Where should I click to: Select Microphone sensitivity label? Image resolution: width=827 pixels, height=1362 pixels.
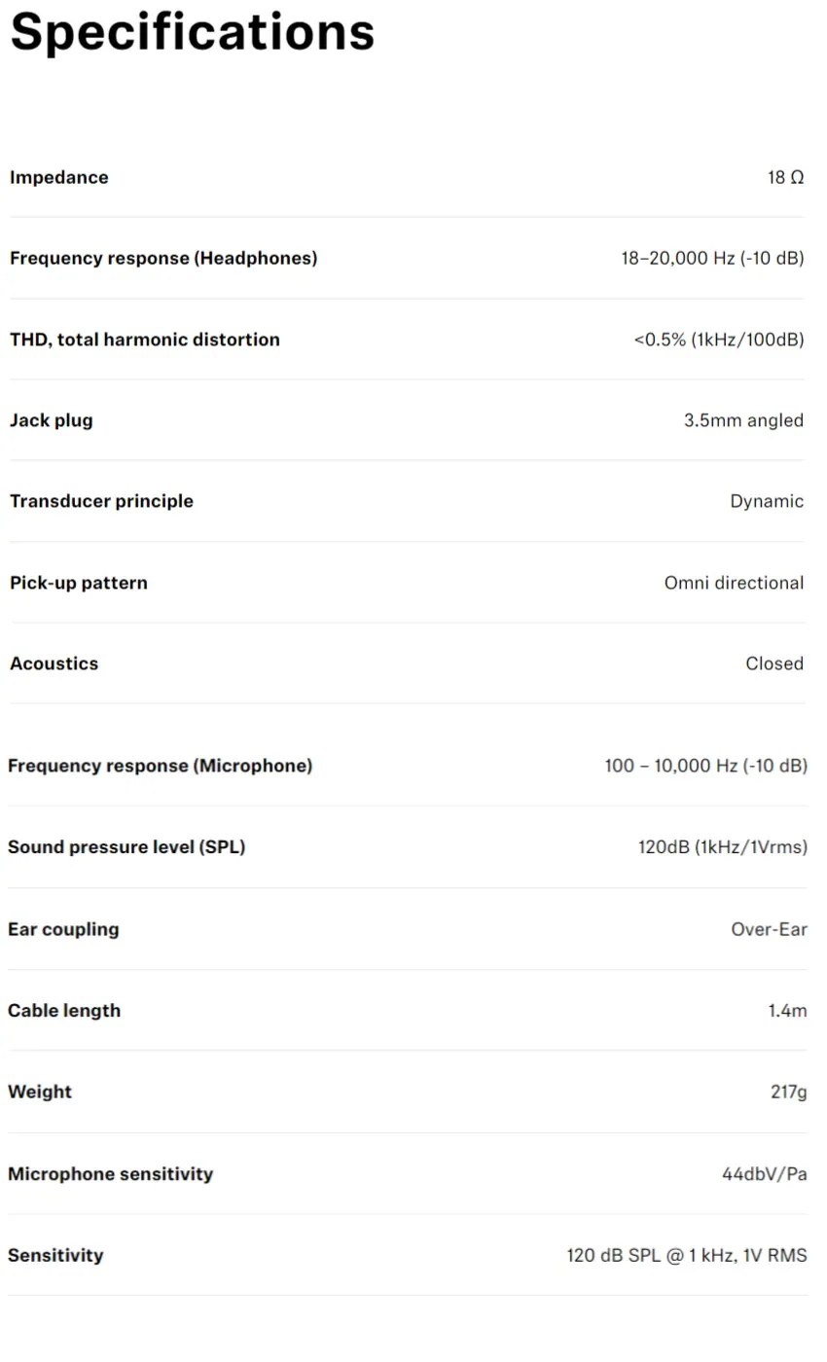point(110,1174)
